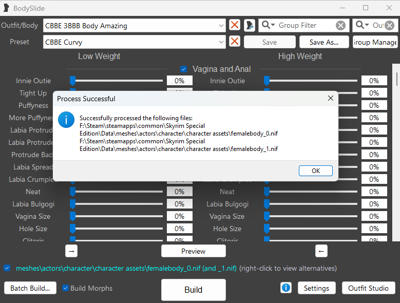This screenshot has height=303, width=400.
Task: Clear the Group Filter field
Action: [x=340, y=25]
